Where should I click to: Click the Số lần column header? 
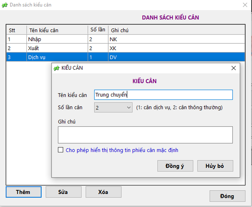point(98,30)
